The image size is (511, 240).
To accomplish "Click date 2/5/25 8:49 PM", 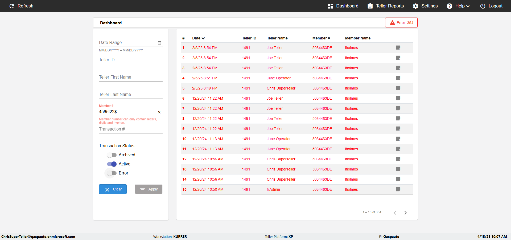I will (205, 88).
